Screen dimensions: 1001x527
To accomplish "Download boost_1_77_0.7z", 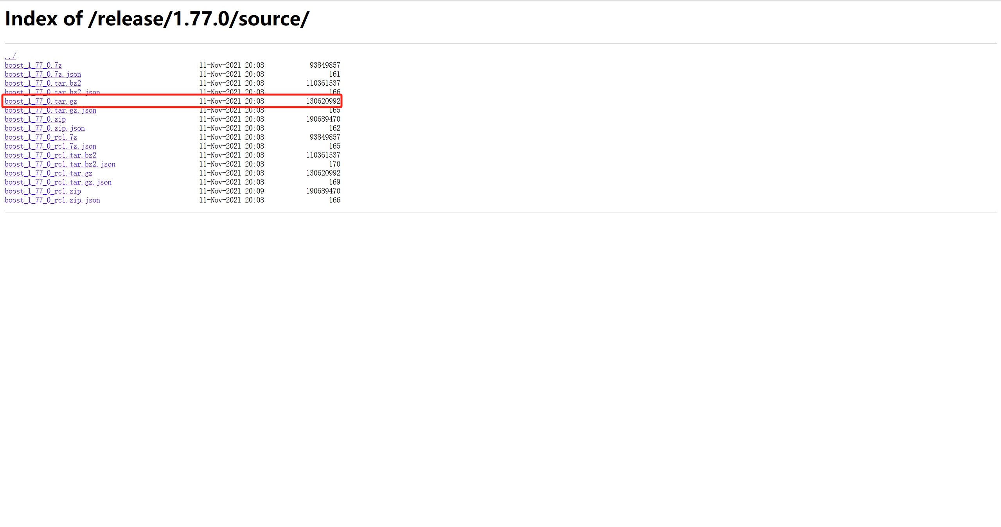I will 33,65.
